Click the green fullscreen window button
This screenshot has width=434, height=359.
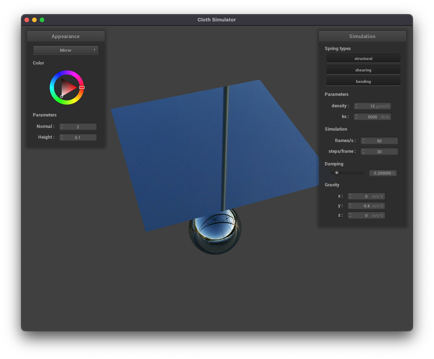coord(42,20)
